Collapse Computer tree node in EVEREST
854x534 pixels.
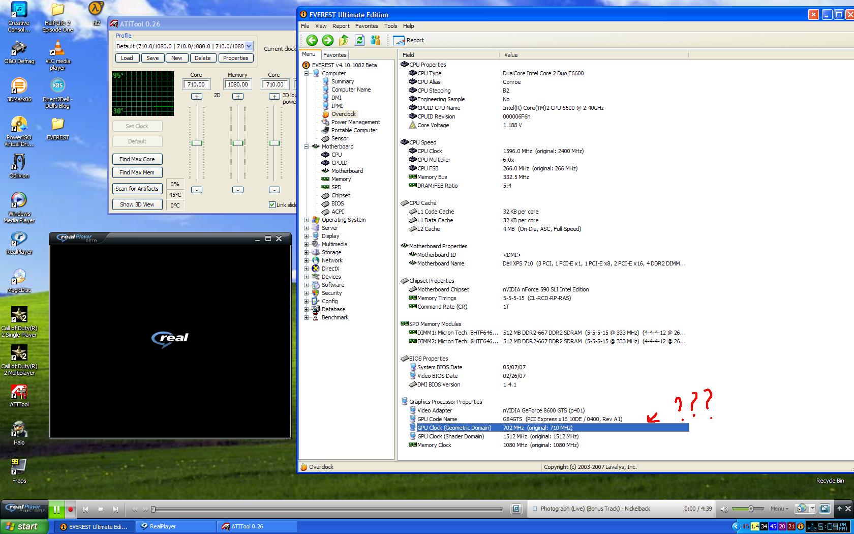pos(306,73)
